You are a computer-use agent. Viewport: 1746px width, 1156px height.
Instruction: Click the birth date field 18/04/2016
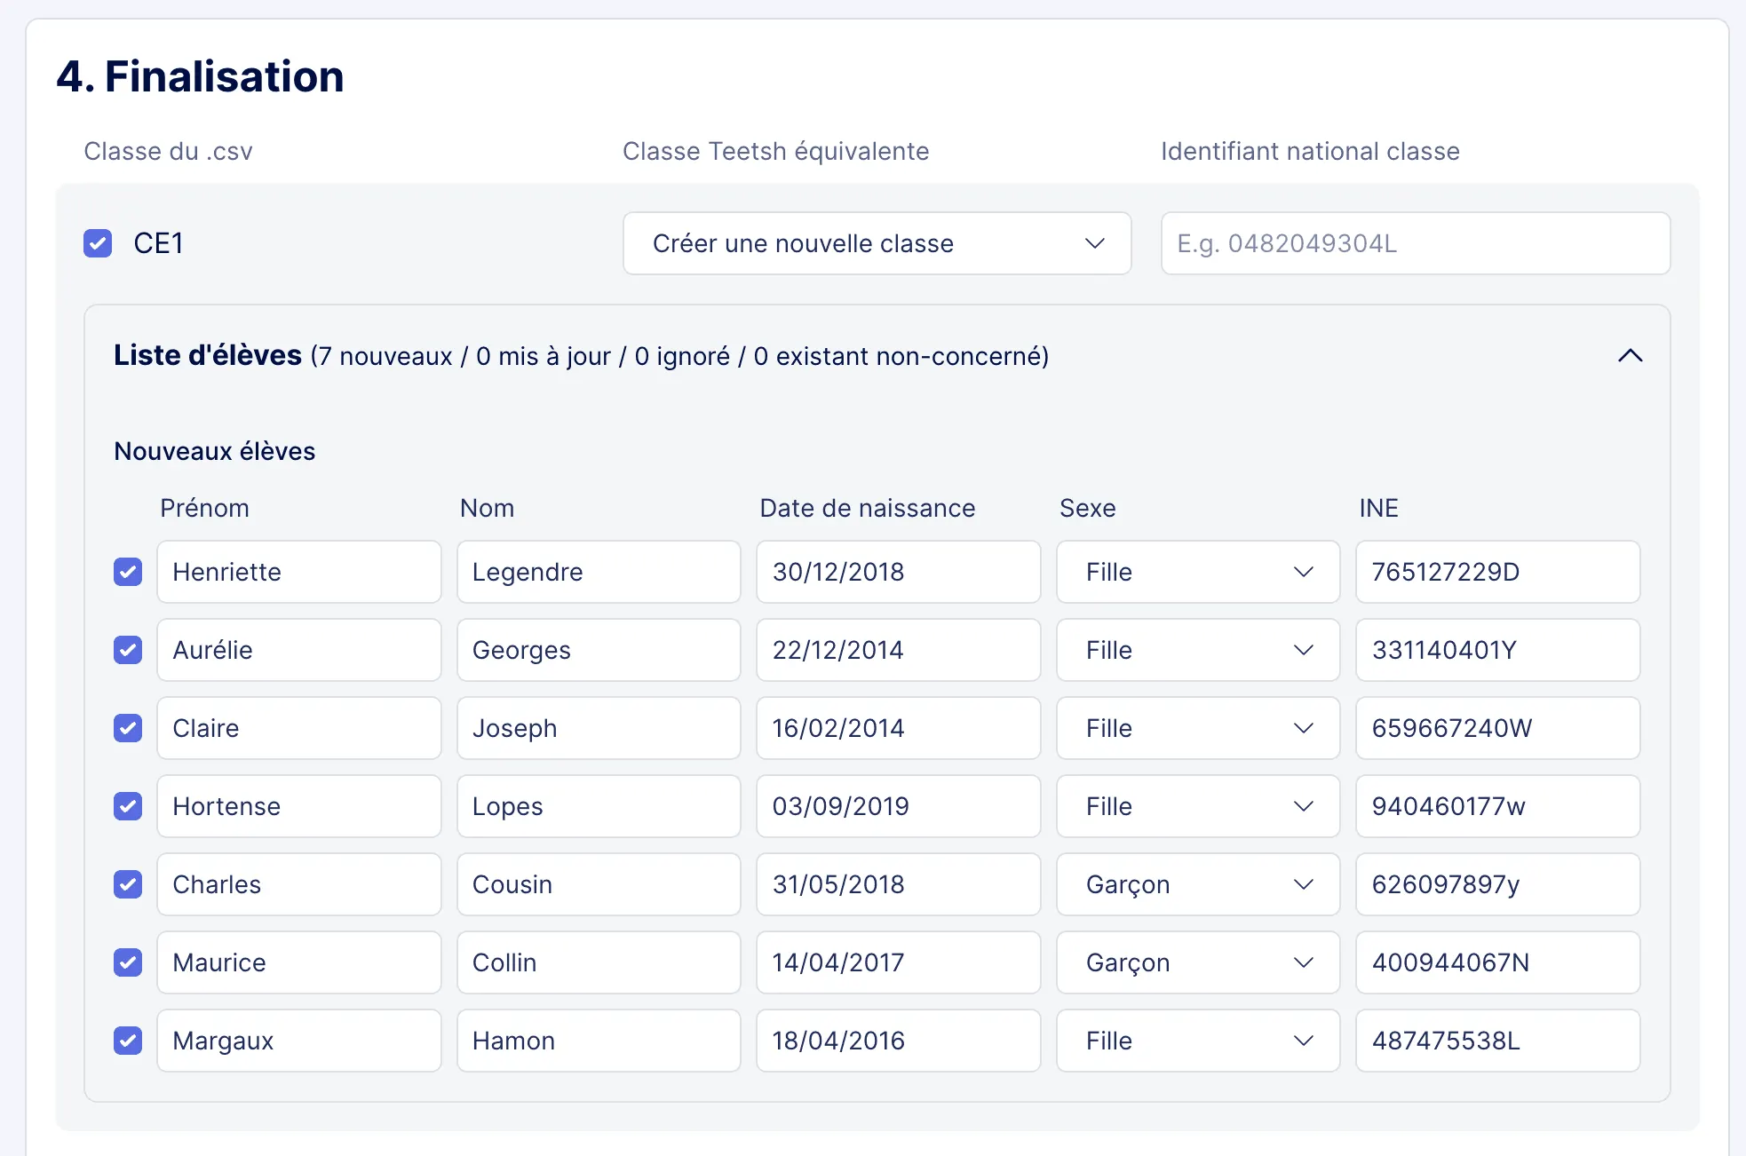[x=899, y=1041]
